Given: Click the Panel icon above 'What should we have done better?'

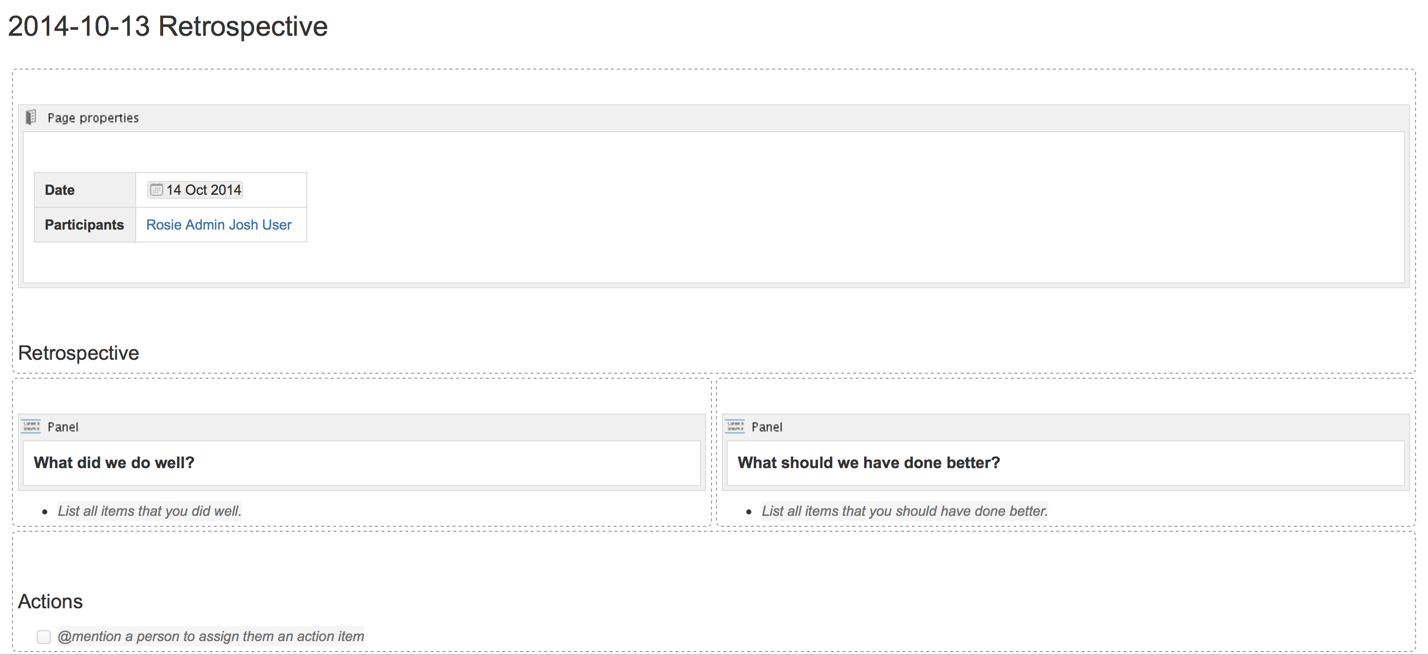Looking at the screenshot, I should pos(735,427).
